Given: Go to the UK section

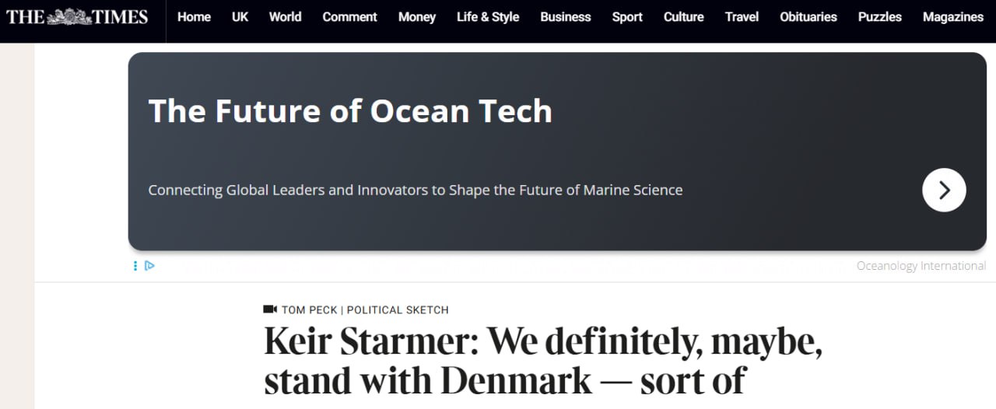Looking at the screenshot, I should pyautogui.click(x=240, y=17).
